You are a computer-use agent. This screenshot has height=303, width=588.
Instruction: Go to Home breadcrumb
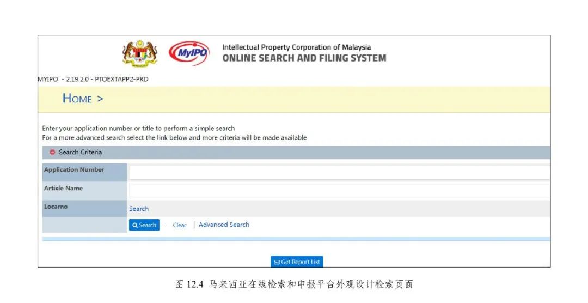coord(77,99)
